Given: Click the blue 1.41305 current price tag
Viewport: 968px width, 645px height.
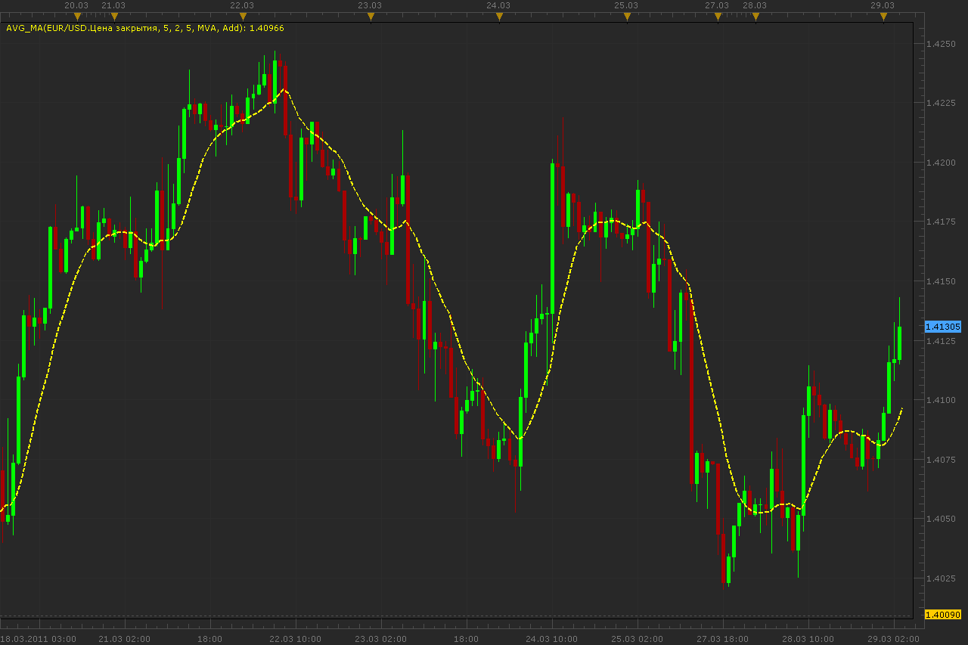Looking at the screenshot, I should tap(943, 327).
